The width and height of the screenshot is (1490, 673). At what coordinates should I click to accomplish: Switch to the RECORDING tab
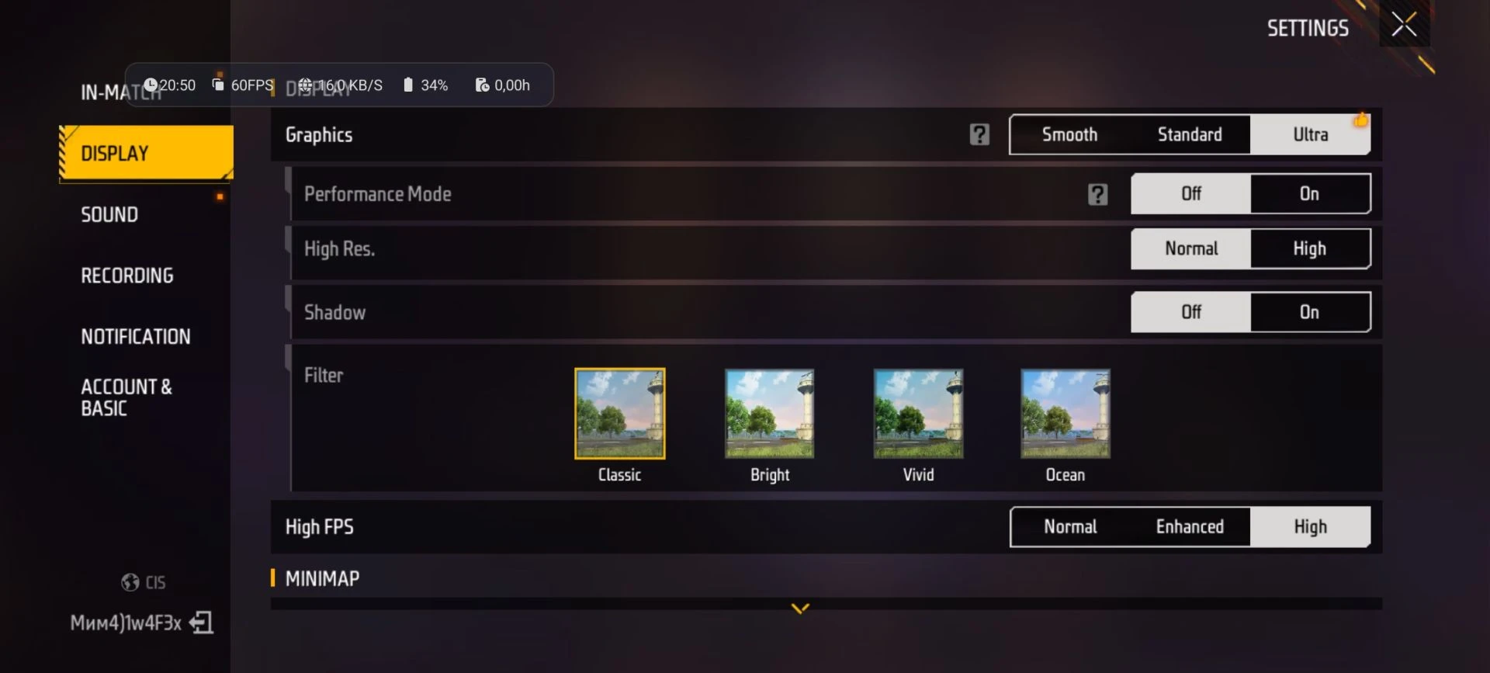coord(127,276)
